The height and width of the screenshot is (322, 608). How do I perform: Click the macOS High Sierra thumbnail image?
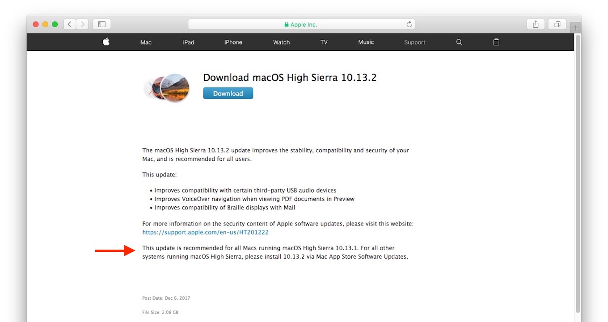[168, 88]
